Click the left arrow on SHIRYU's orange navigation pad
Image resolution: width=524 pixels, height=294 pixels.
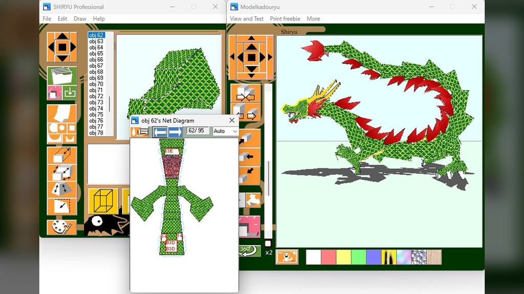click(x=51, y=47)
